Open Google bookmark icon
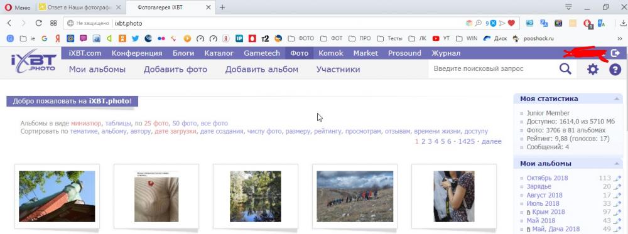 (x=44, y=39)
